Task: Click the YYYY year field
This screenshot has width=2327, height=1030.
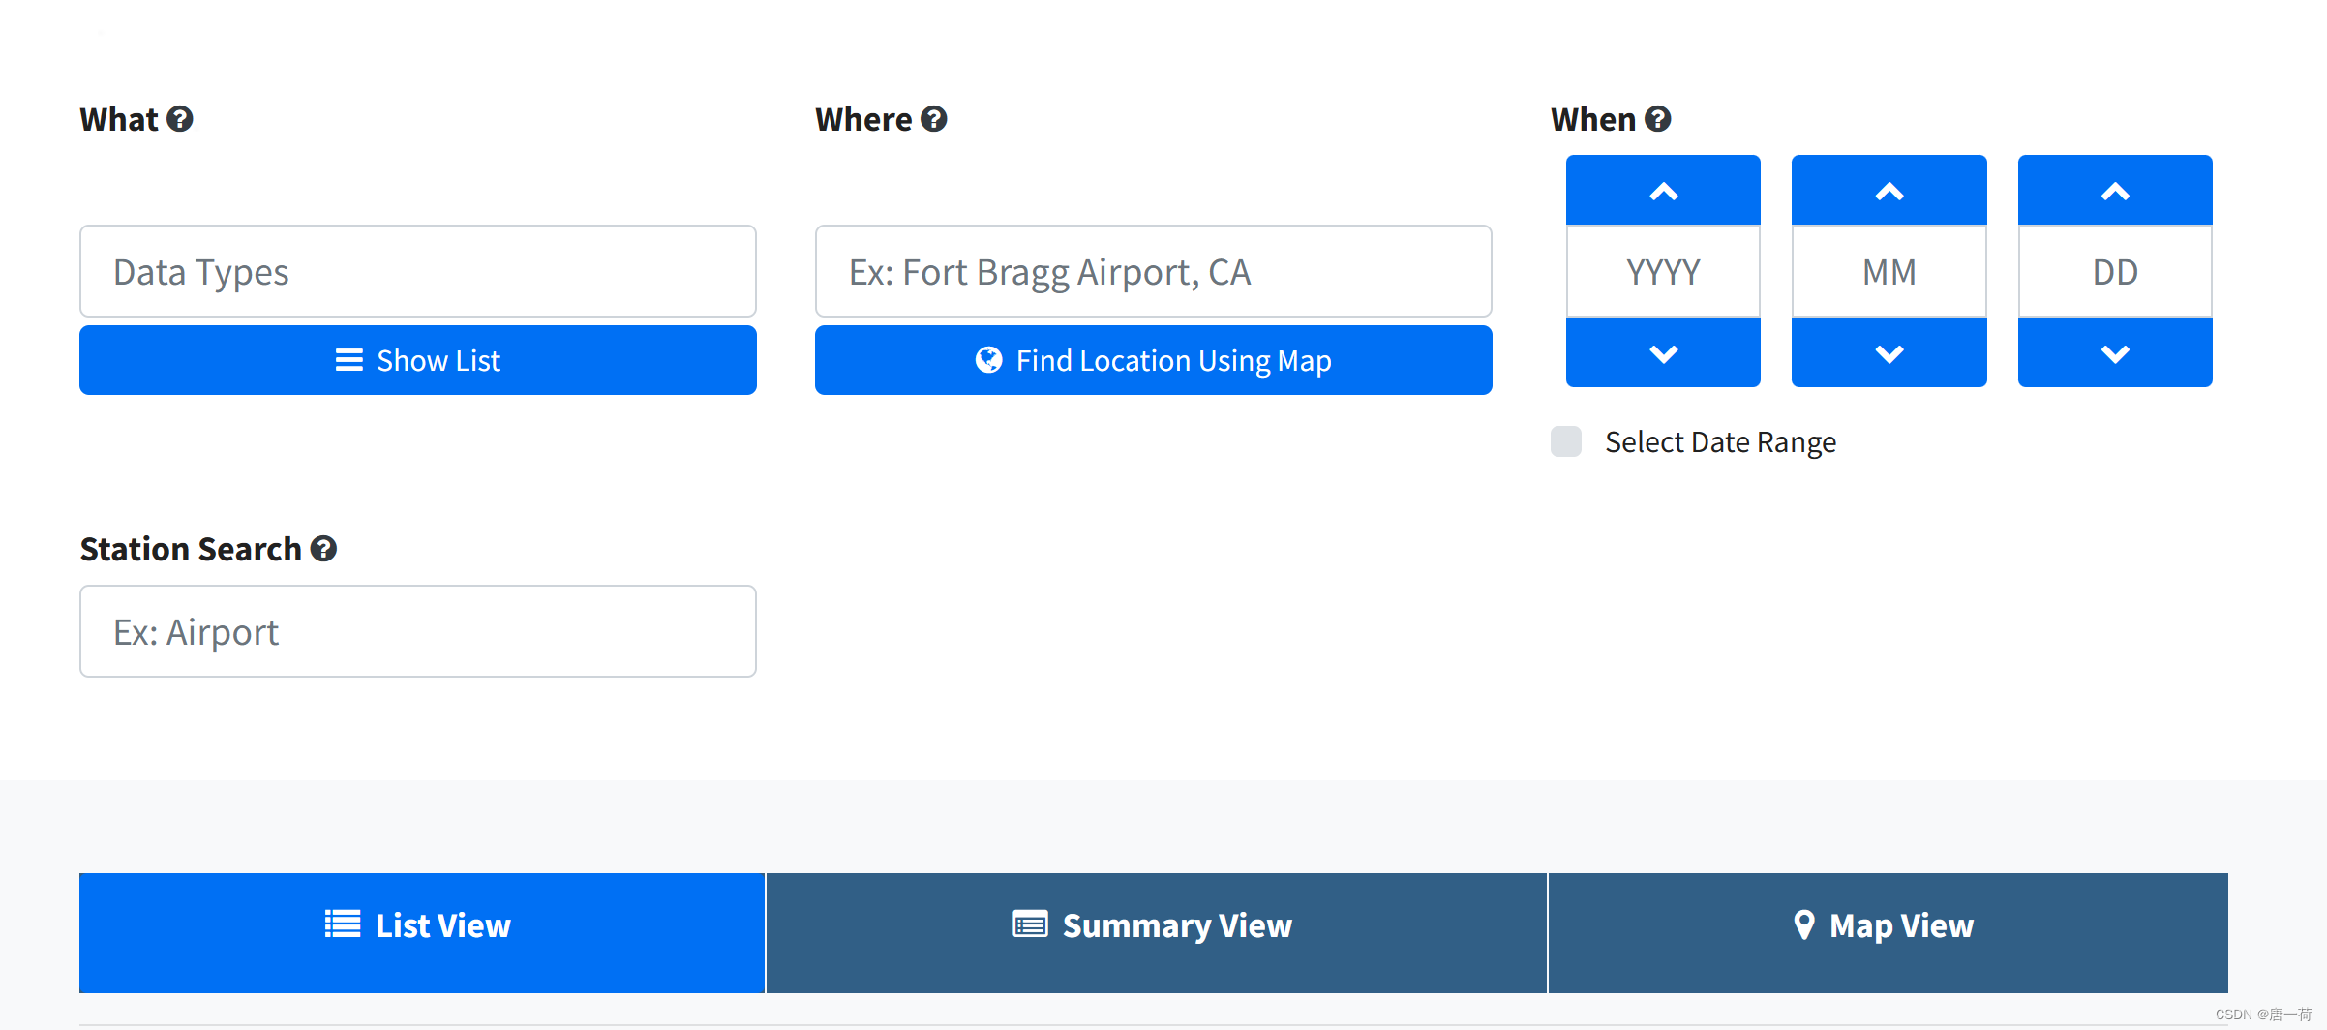Action: click(x=1663, y=272)
